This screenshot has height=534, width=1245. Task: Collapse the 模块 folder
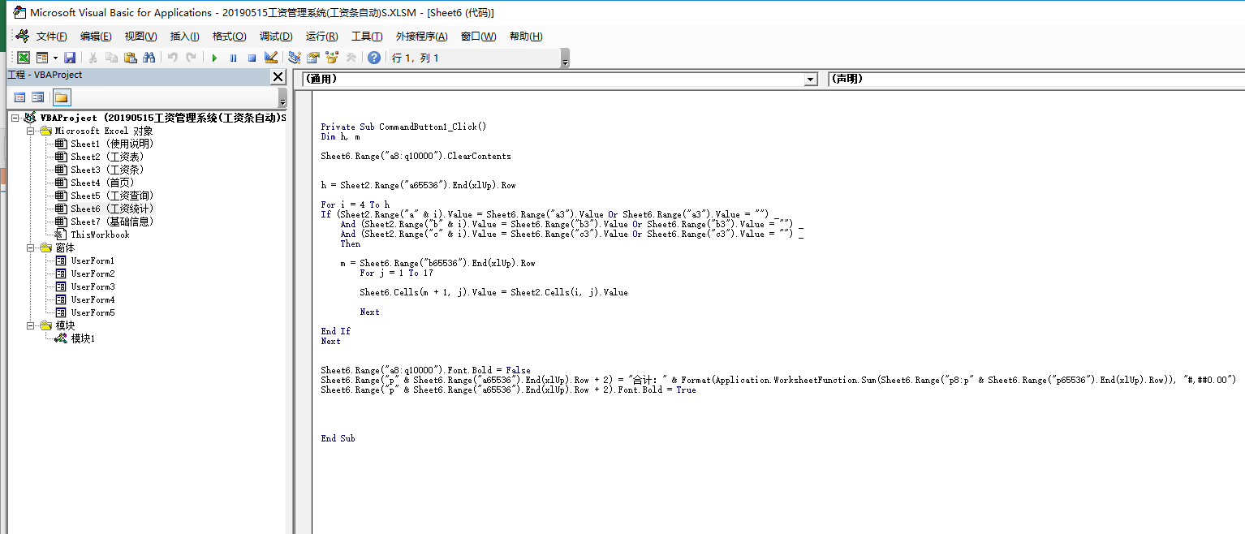tap(31, 325)
